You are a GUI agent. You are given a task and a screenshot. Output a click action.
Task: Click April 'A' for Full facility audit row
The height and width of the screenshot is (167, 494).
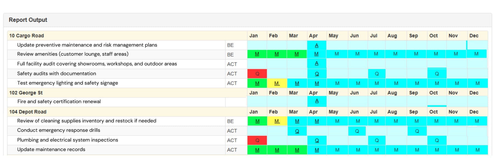317,63
